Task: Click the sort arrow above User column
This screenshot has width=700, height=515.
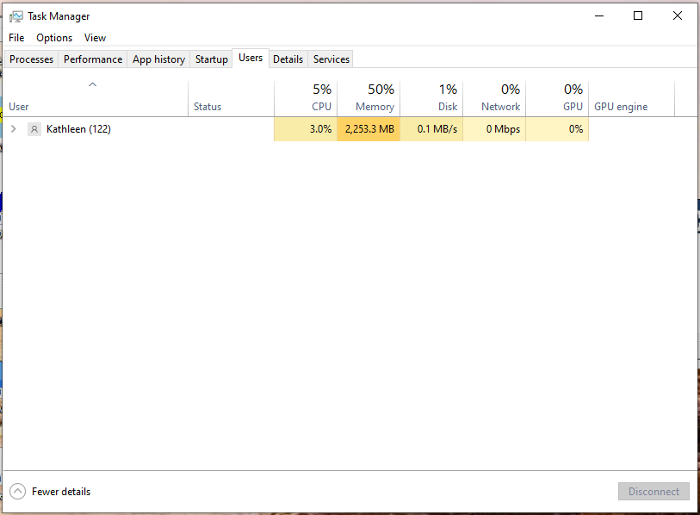Action: (92, 84)
